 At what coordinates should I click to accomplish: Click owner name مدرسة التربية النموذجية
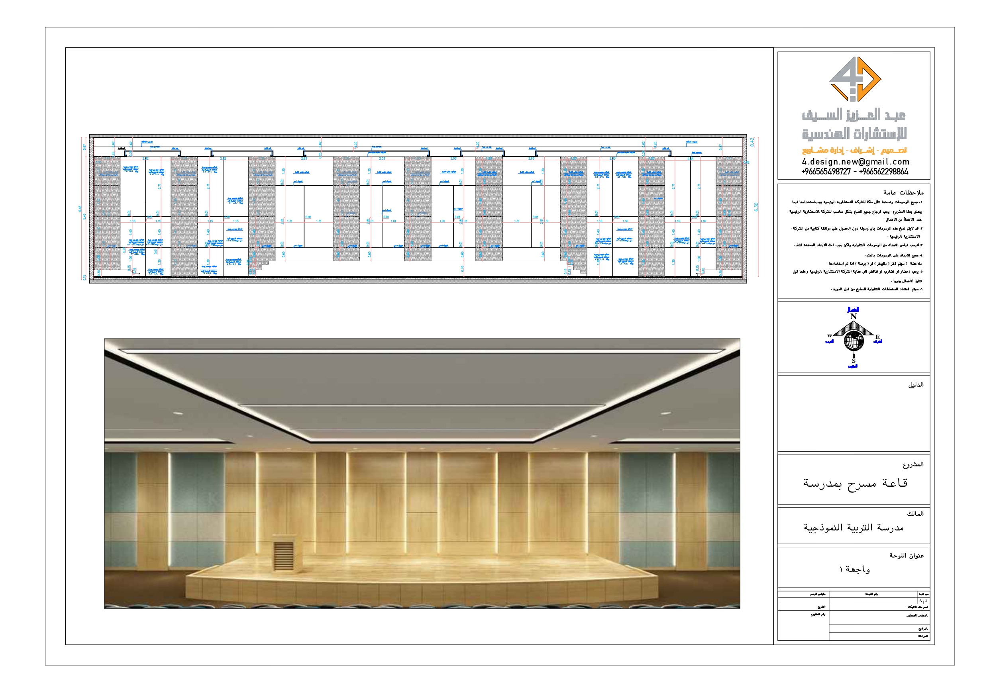click(x=854, y=528)
